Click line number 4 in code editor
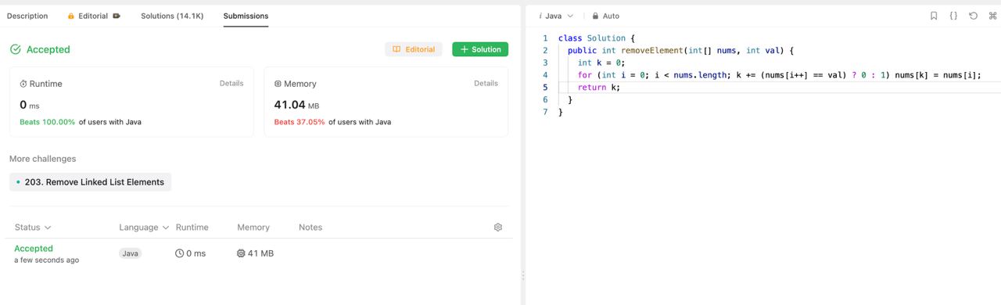Image resolution: width=1001 pixels, height=305 pixels. pyautogui.click(x=545, y=75)
